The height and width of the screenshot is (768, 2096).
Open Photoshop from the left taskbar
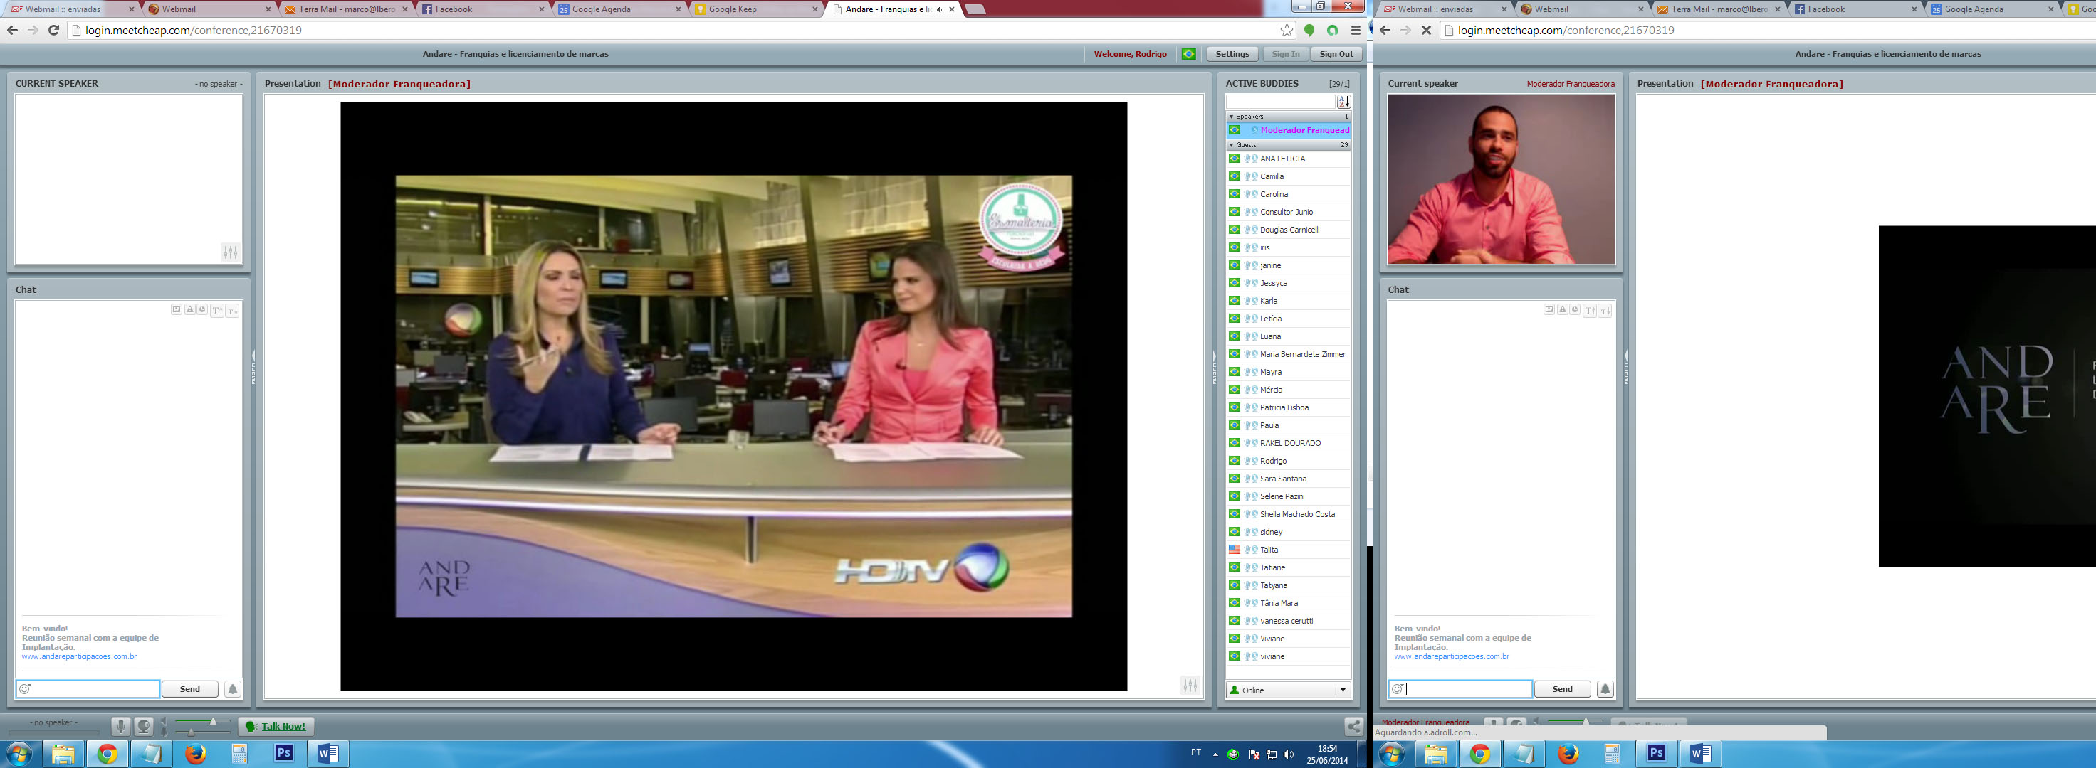point(283,752)
